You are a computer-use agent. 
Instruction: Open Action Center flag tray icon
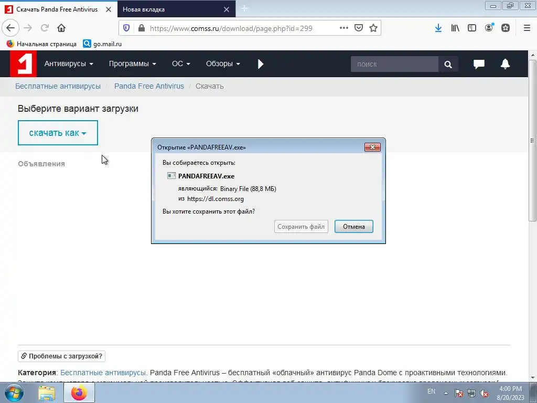[x=458, y=393]
